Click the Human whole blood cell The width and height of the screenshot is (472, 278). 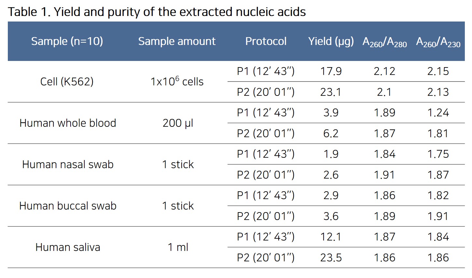[68, 123]
